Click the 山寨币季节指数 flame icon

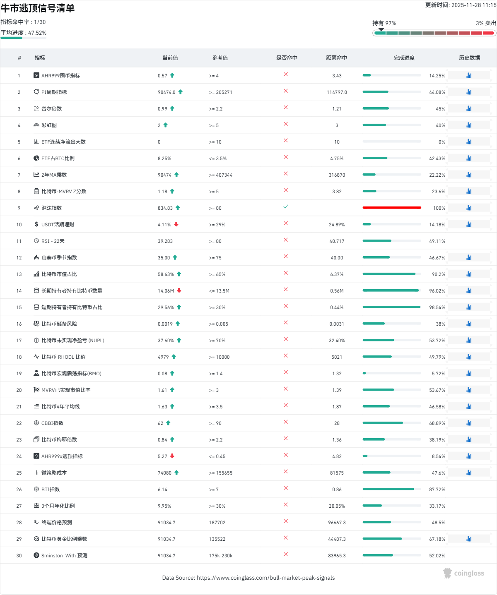point(36,257)
